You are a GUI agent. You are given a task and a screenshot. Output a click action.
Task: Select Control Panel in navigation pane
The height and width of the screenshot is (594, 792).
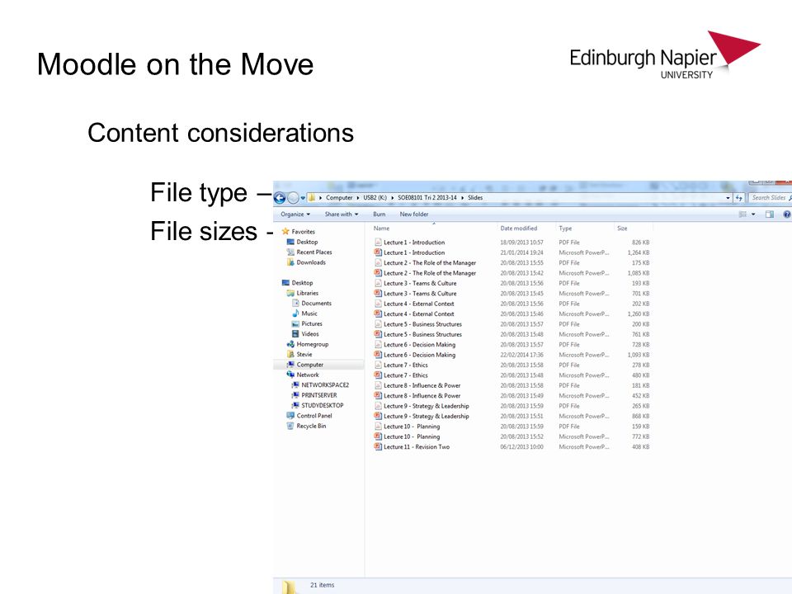pos(314,416)
